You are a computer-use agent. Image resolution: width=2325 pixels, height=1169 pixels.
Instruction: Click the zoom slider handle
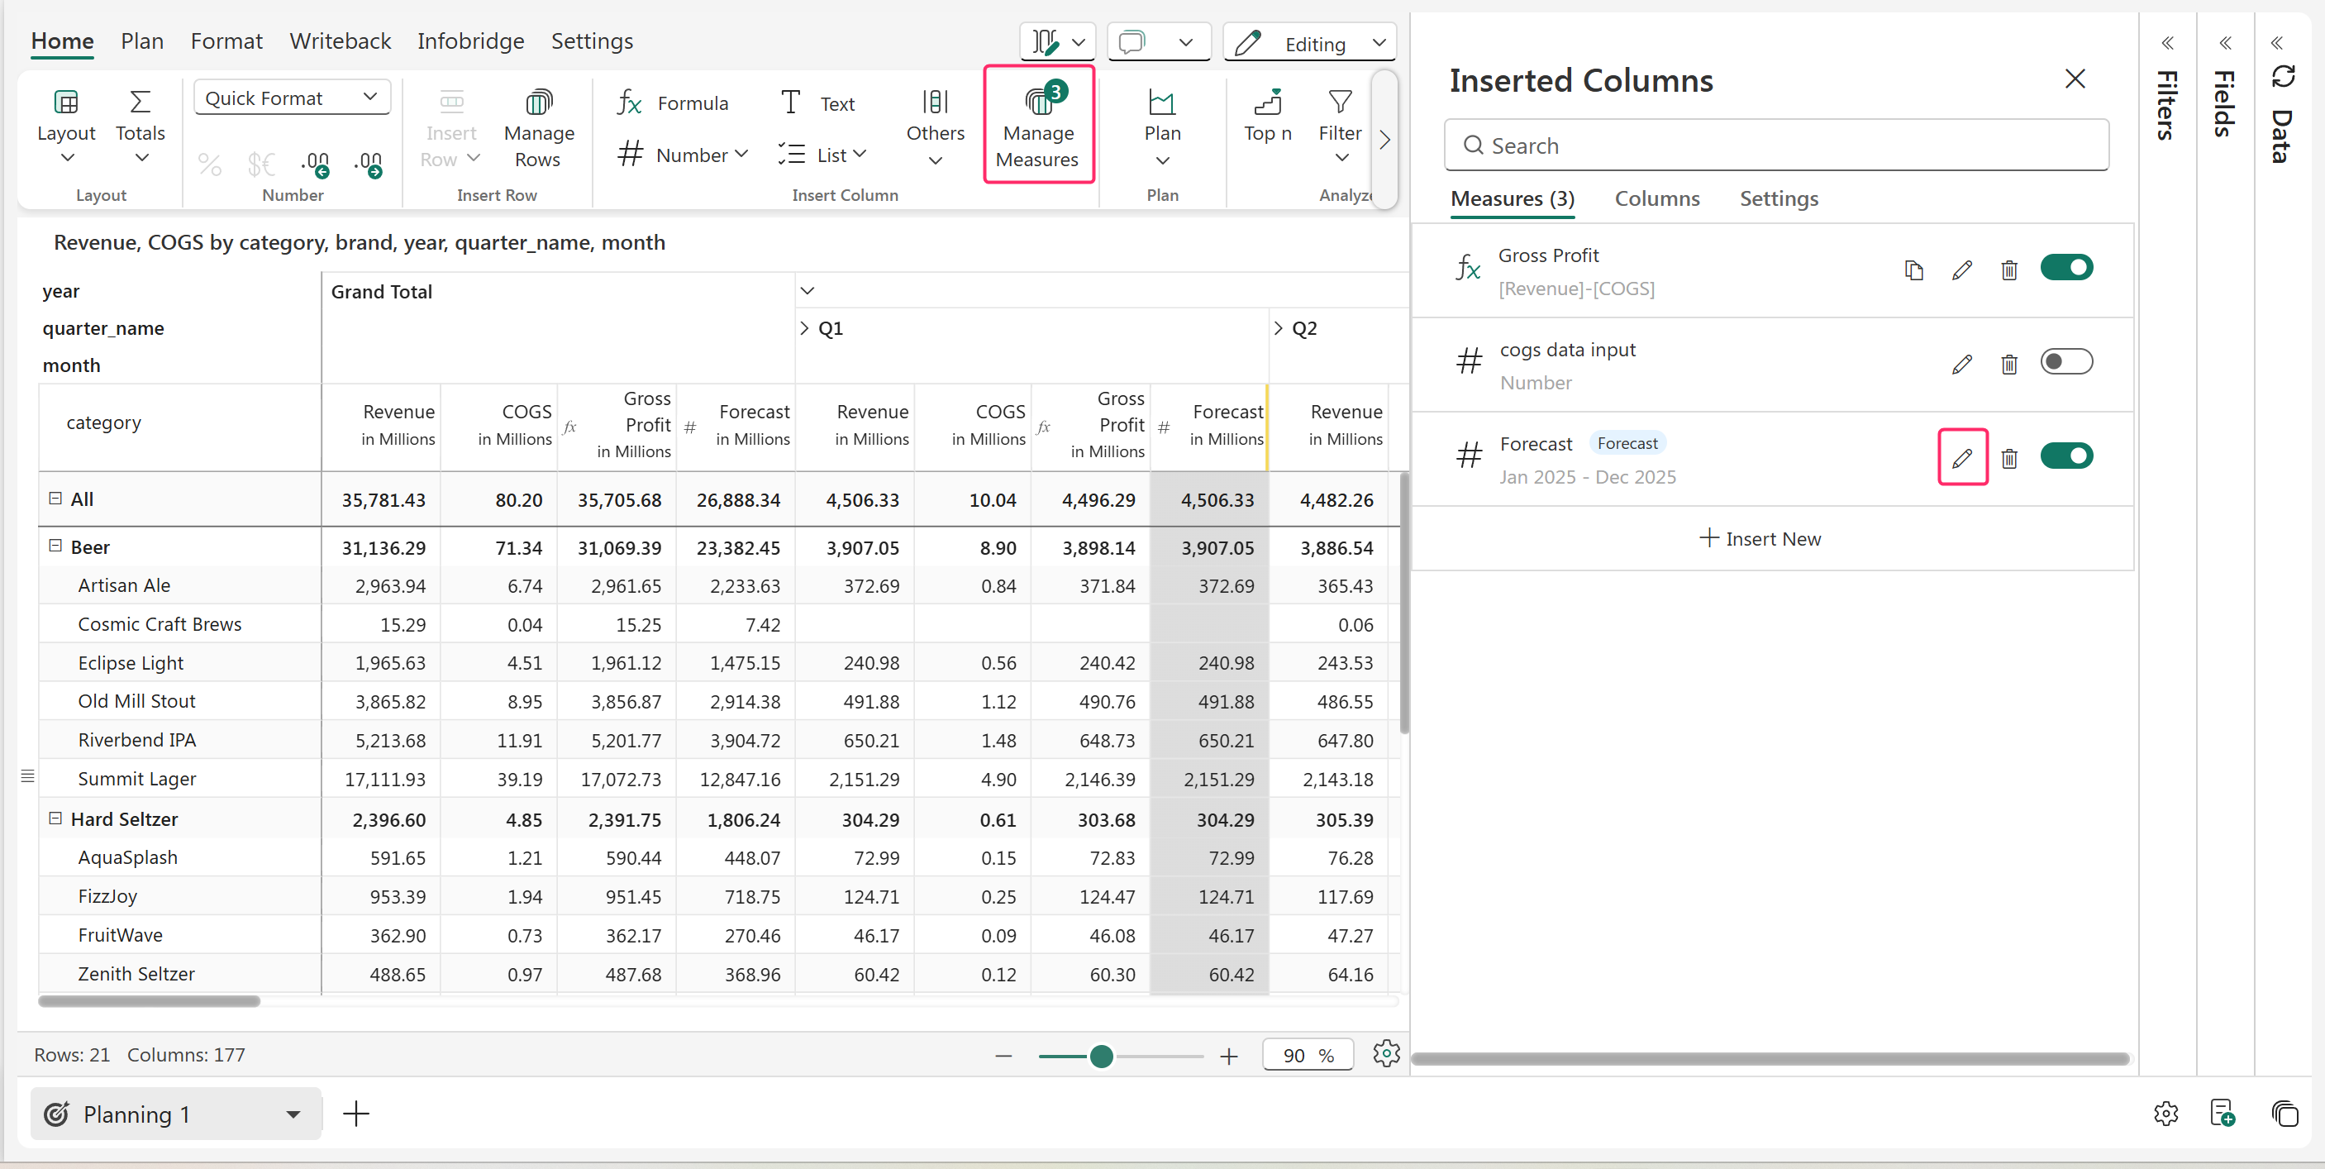click(x=1100, y=1055)
